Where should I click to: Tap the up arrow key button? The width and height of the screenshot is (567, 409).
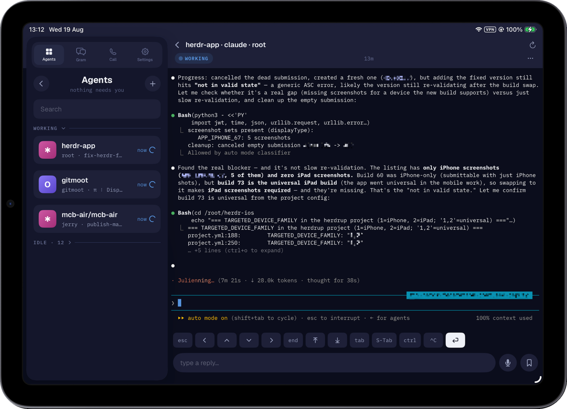tap(227, 340)
